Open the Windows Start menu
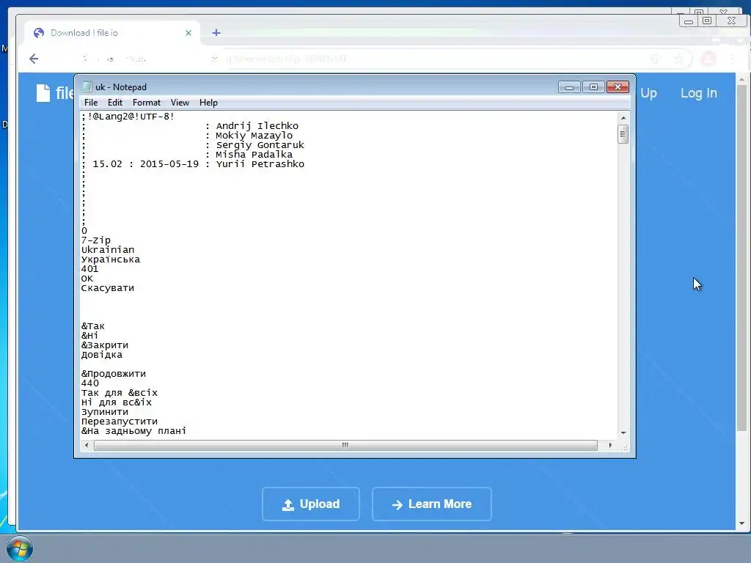This screenshot has width=751, height=563. tap(20, 548)
